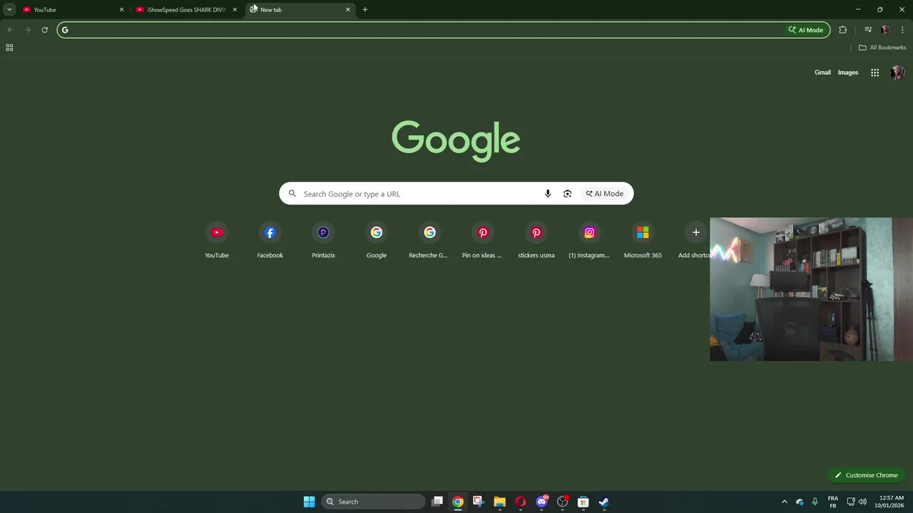
Task: Click the OneDrive cloud icon in the system tray
Action: click(x=800, y=502)
